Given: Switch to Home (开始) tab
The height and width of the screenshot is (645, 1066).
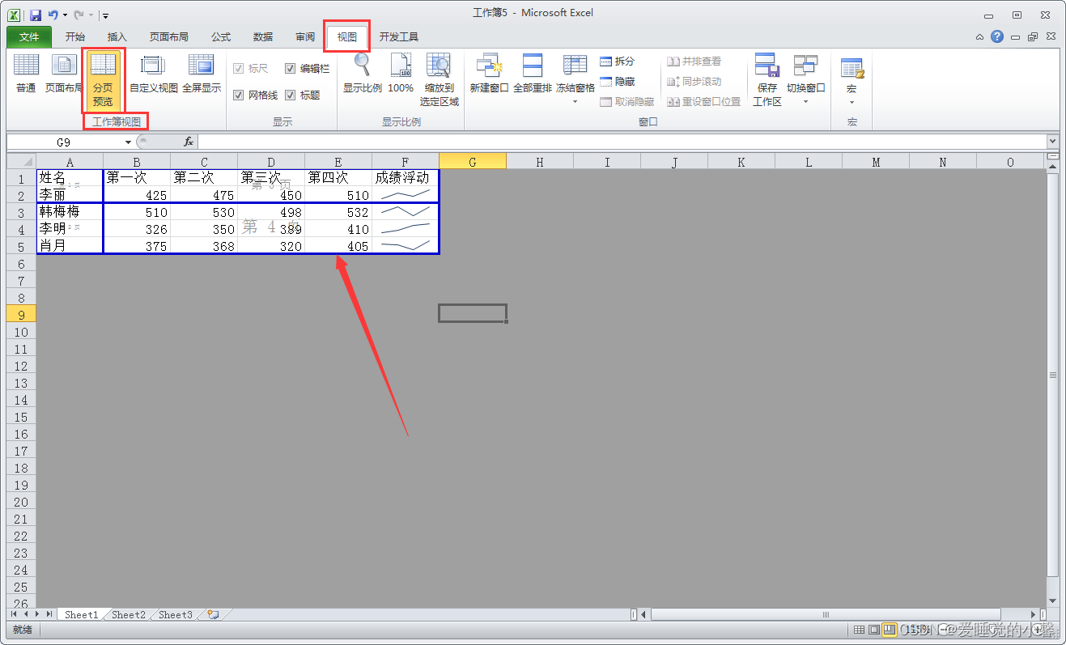Looking at the screenshot, I should click(x=75, y=37).
